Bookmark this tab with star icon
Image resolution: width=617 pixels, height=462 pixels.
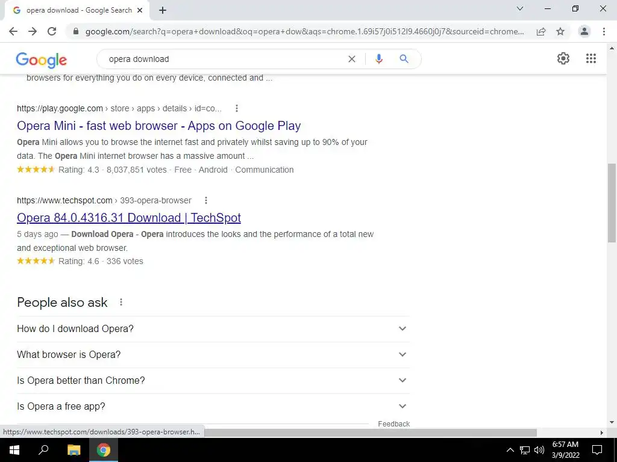[560, 31]
